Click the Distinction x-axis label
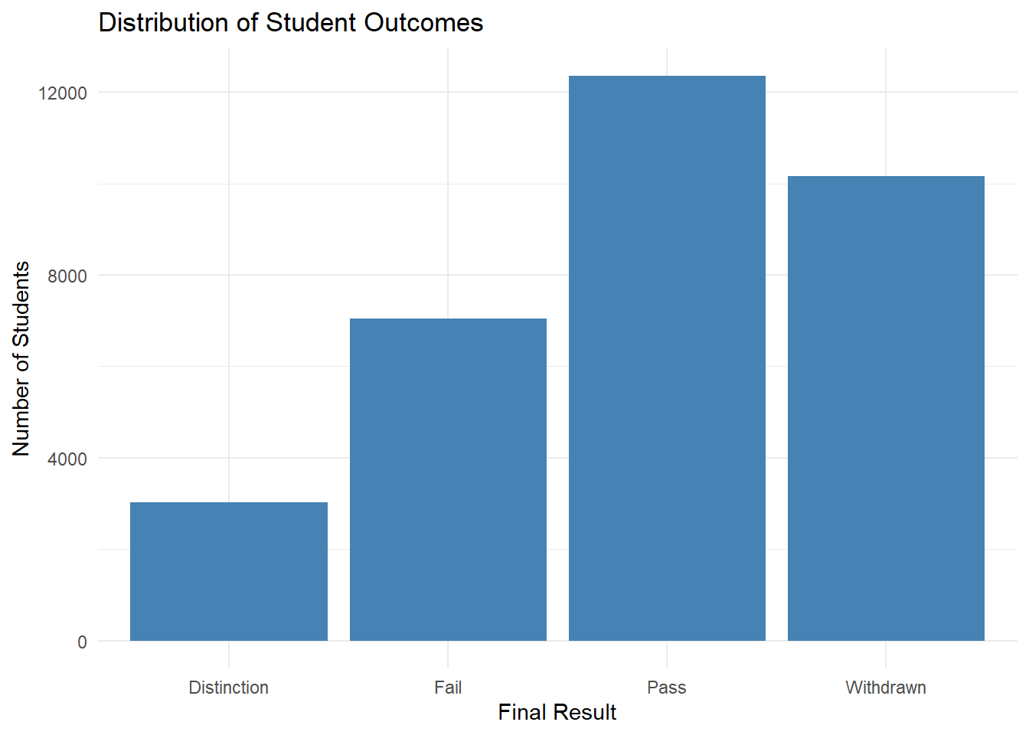The image size is (1029, 735). [x=228, y=688]
